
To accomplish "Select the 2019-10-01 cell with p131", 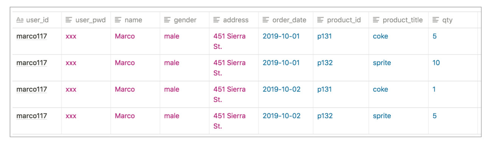I will 286,41.
